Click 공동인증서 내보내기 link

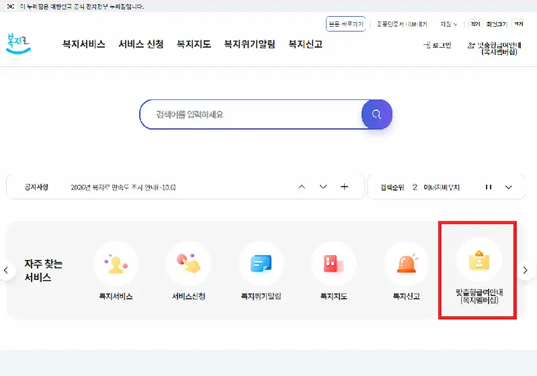[402, 24]
